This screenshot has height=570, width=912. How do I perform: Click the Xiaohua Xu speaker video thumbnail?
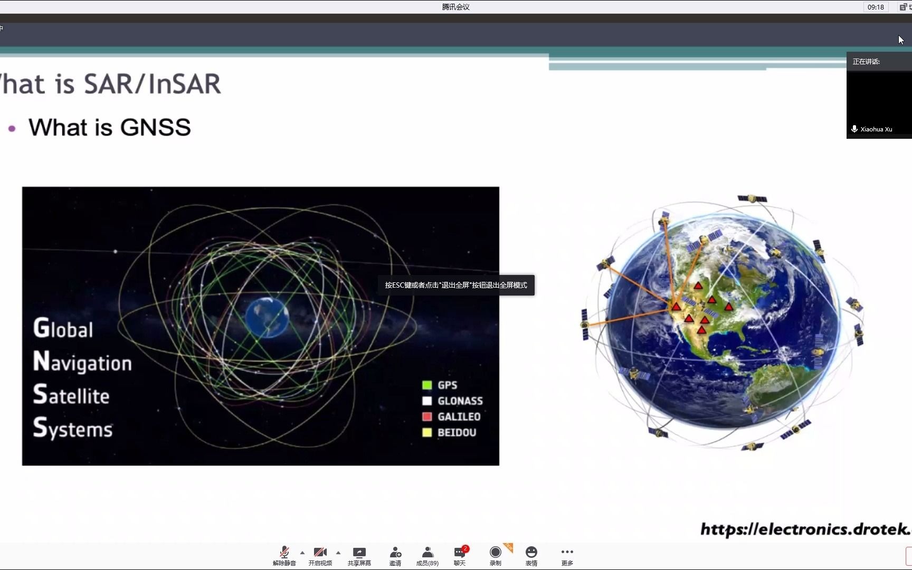tap(879, 103)
